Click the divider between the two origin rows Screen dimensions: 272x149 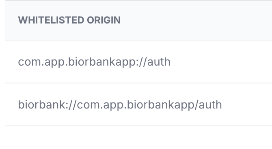138,83
